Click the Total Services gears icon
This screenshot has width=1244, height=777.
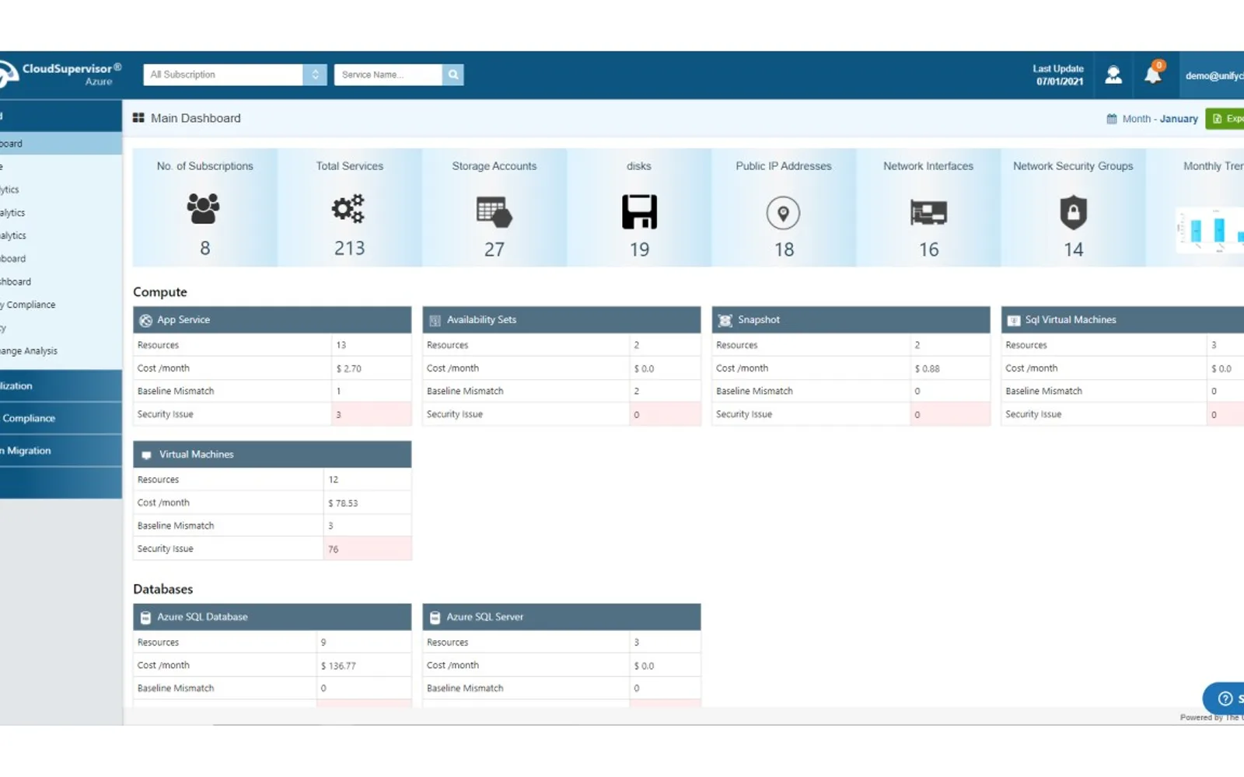point(348,208)
